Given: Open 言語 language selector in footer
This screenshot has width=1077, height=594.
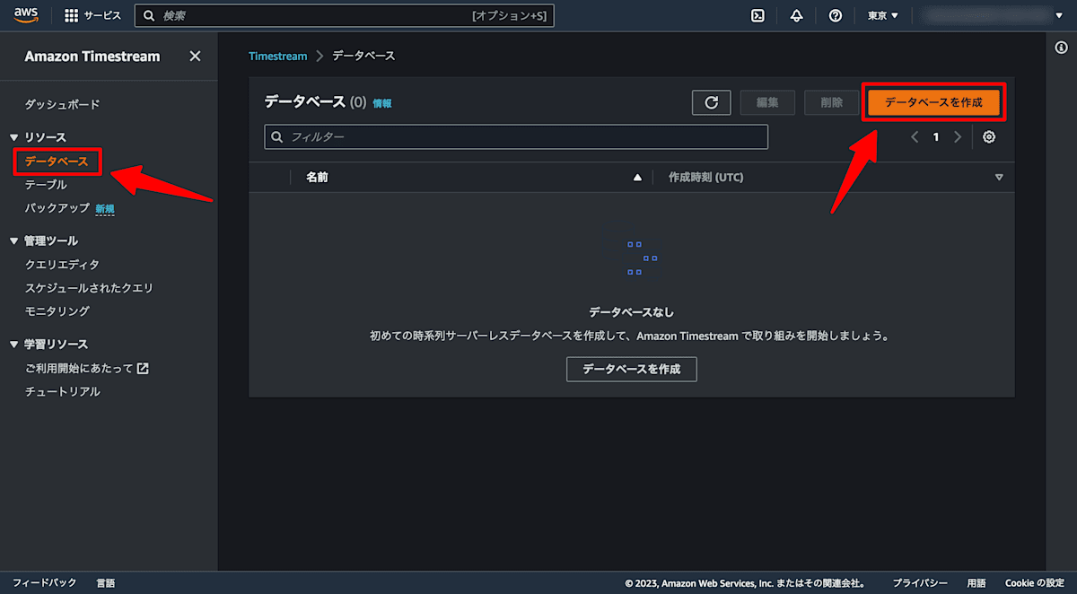Looking at the screenshot, I should tap(106, 583).
